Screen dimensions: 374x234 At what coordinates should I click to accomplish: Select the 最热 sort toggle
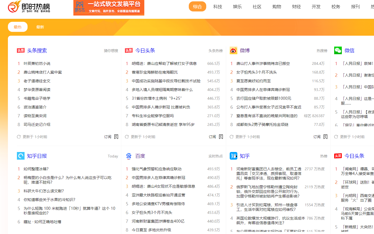(x=18, y=27)
